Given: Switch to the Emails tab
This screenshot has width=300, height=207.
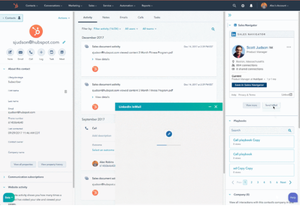Looking at the screenshot, I should tap(124, 17).
